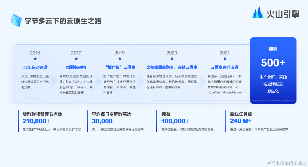
Task: Click the description starting with TCE 为内部应用提
Action: click(x=35, y=82)
